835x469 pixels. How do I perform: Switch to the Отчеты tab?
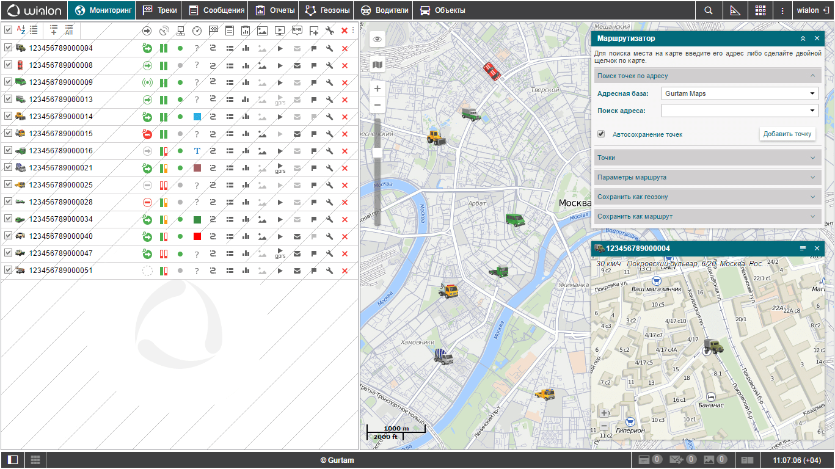(x=275, y=10)
